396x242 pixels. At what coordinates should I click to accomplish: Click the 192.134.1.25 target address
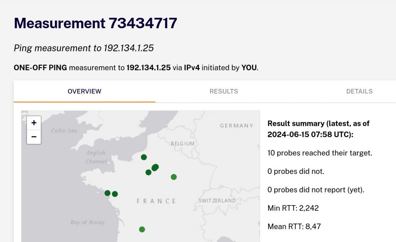click(x=148, y=67)
